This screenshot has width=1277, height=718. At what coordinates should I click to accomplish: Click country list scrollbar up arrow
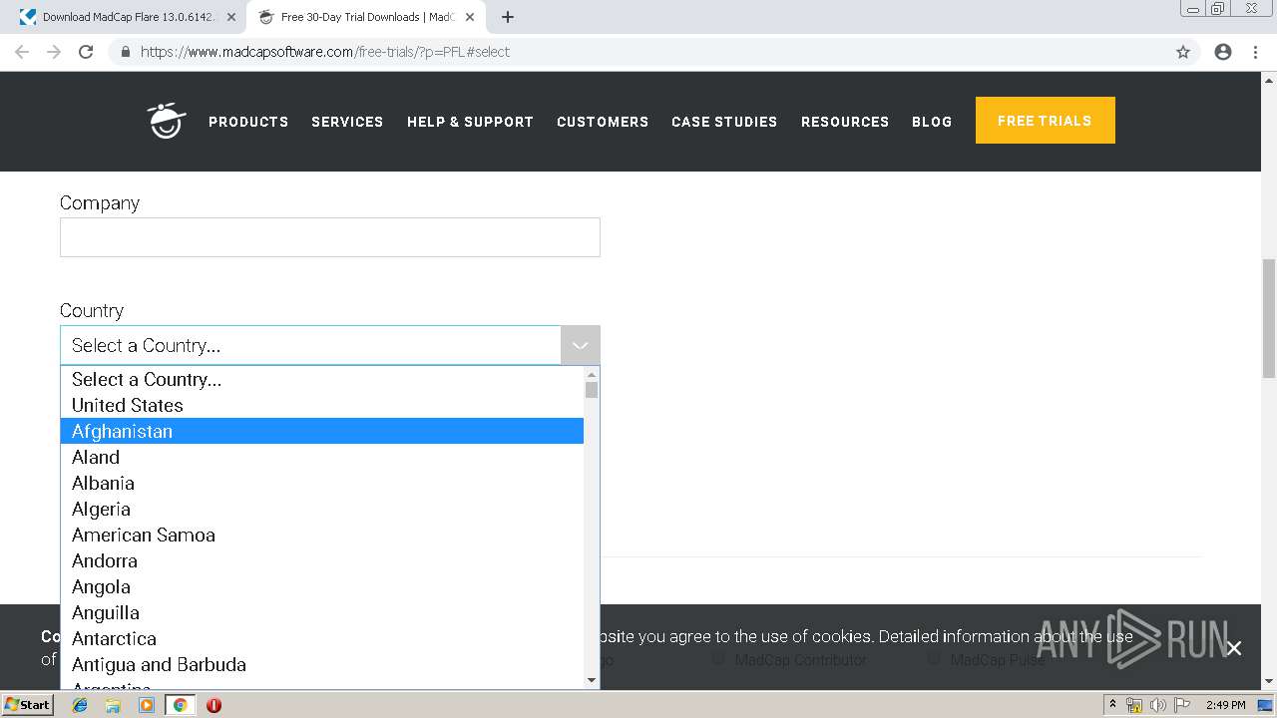(x=592, y=374)
